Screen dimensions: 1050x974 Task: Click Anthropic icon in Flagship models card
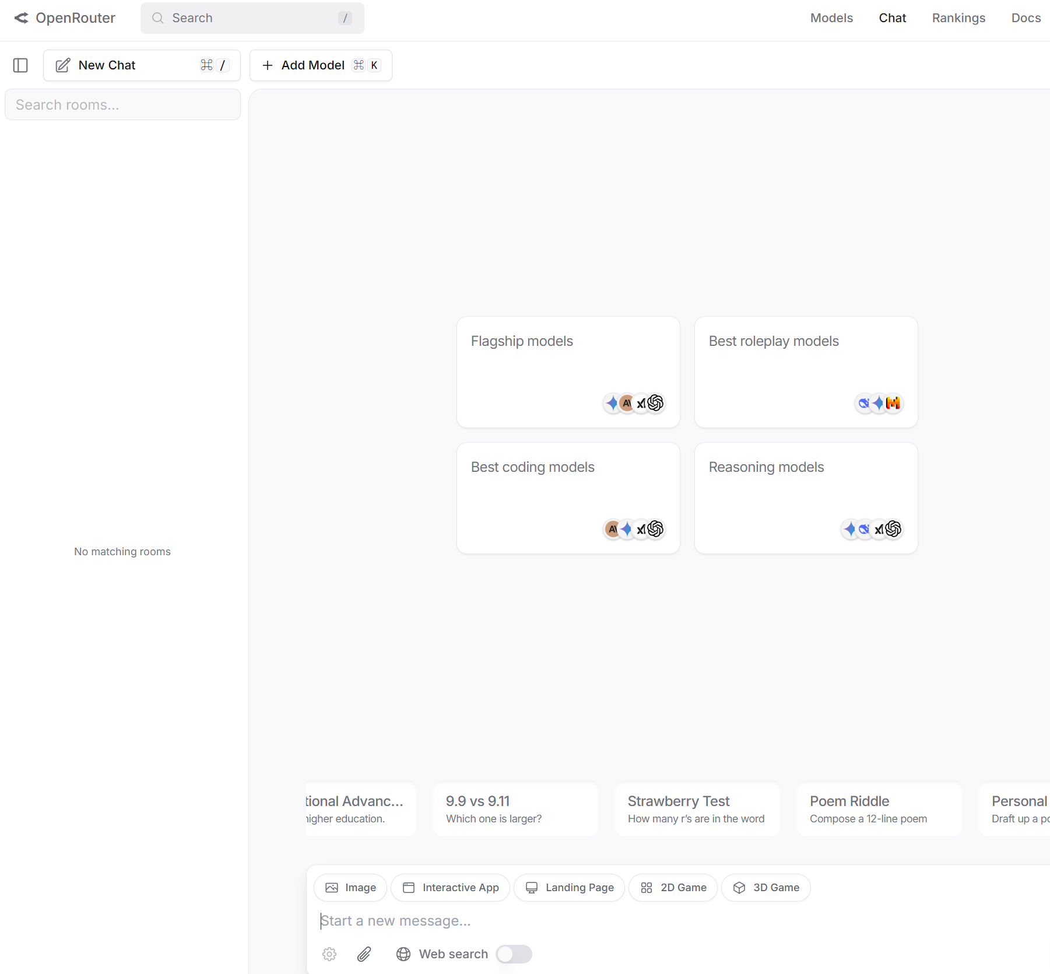coord(627,403)
